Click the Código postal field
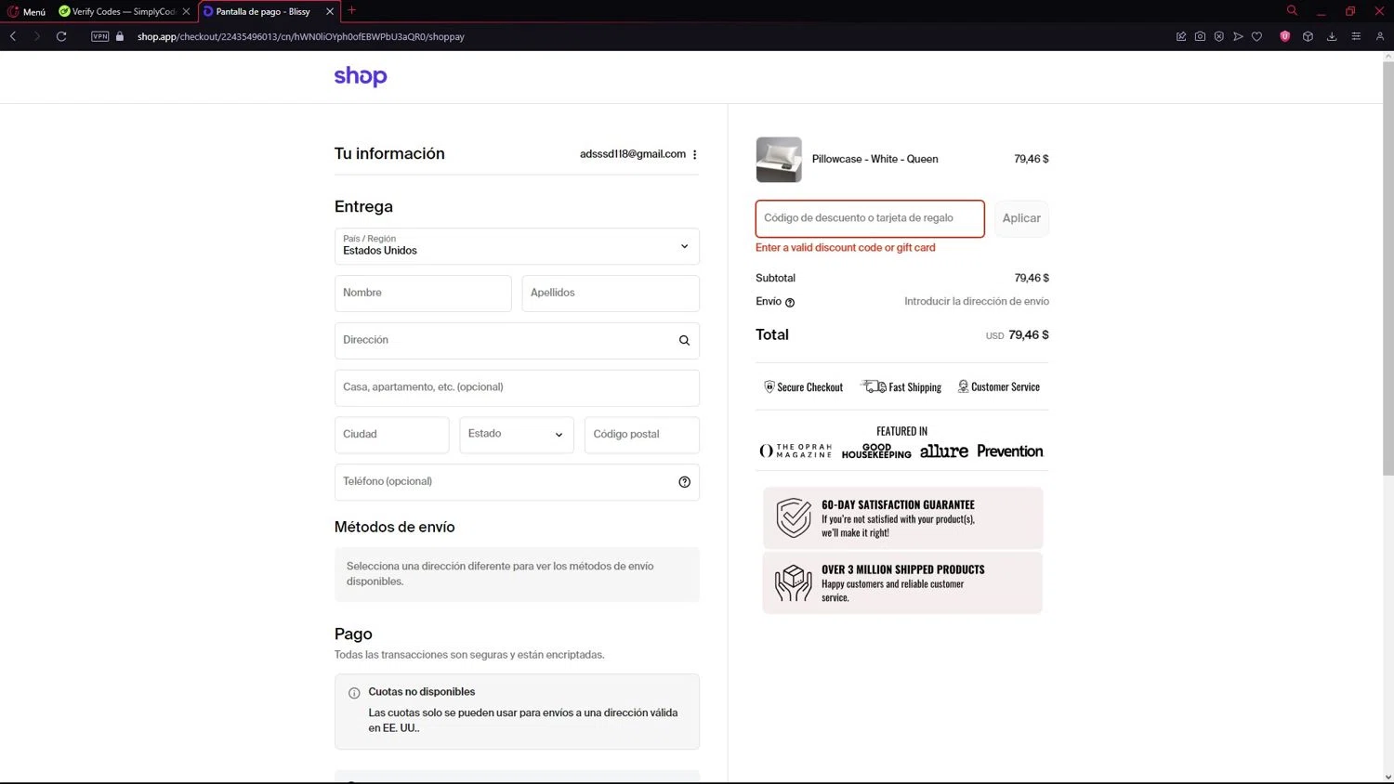This screenshot has height=784, width=1394. click(x=641, y=435)
